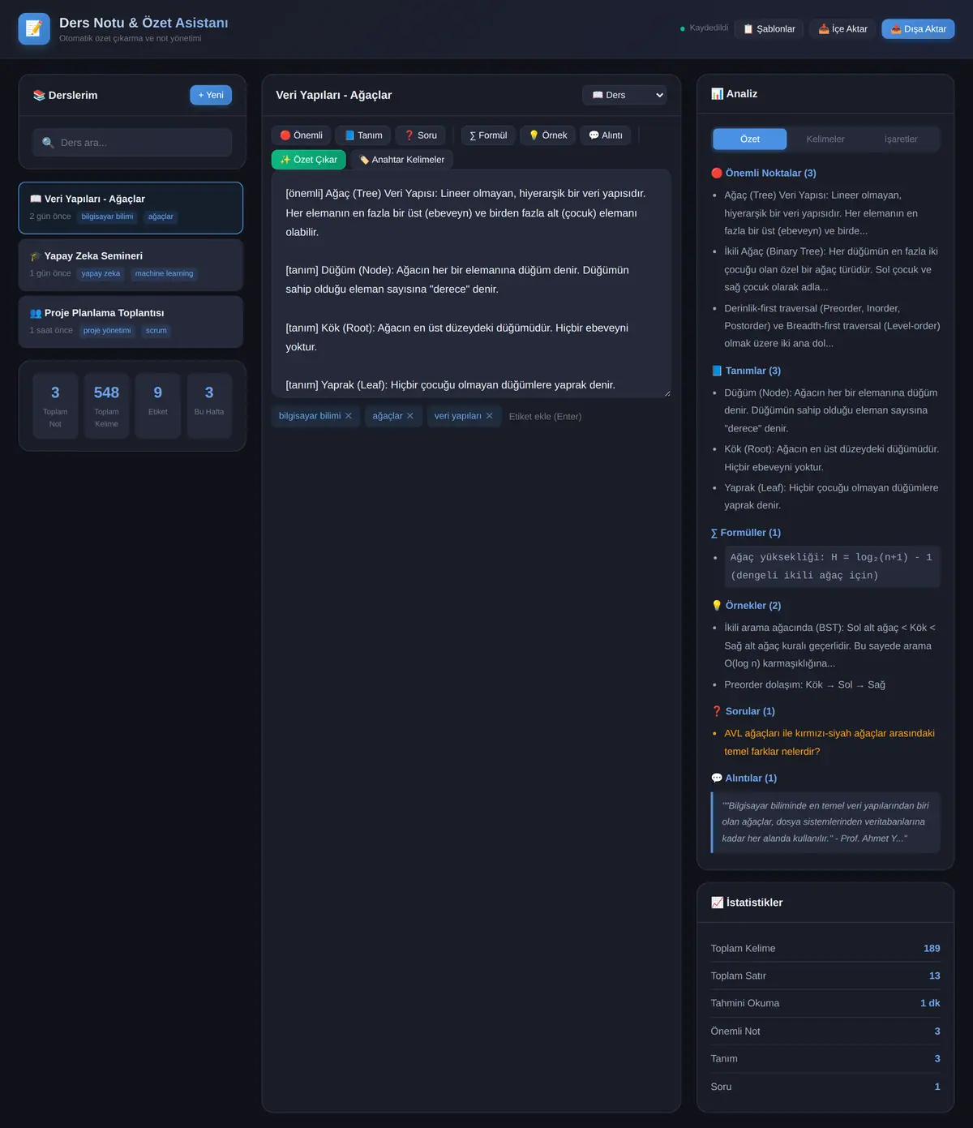Screen dimensions: 973x1128
Task: Insert an Örnek marker from toolbar
Action: pos(548,135)
